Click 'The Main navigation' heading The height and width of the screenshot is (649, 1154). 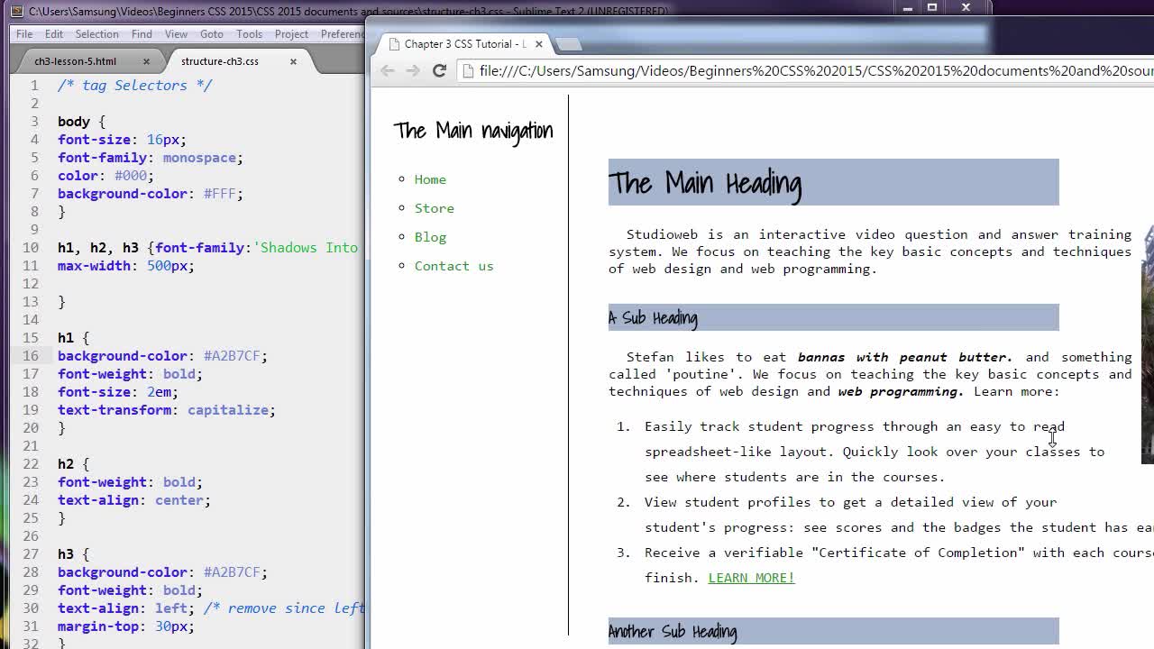[473, 131]
